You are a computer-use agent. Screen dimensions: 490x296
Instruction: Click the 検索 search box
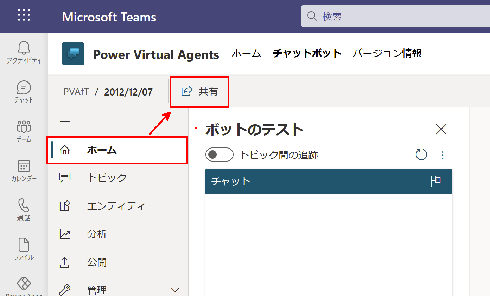pyautogui.click(x=395, y=16)
